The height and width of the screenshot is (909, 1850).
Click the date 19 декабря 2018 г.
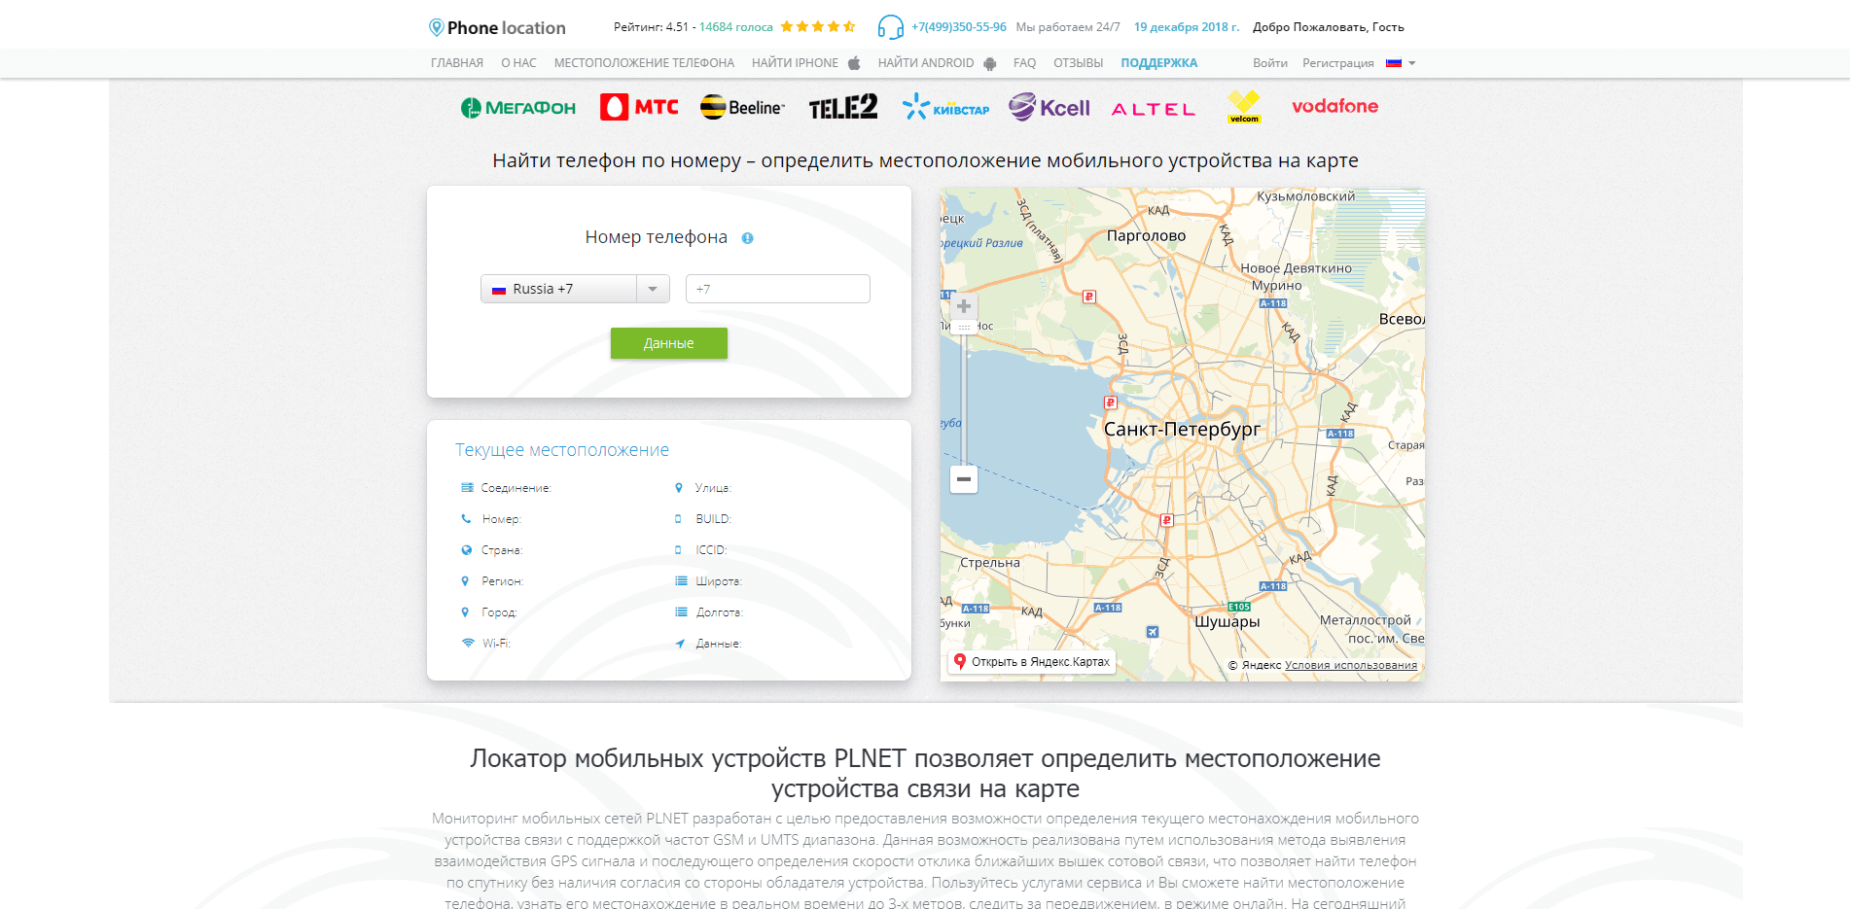[1187, 27]
